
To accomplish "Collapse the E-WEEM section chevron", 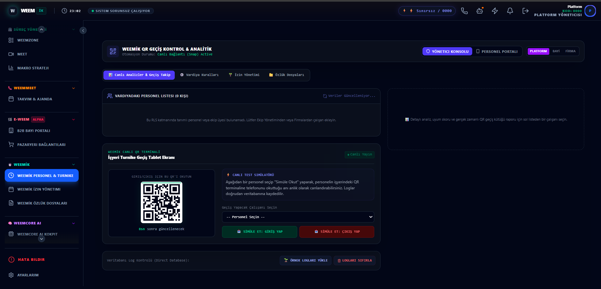I will point(74,120).
